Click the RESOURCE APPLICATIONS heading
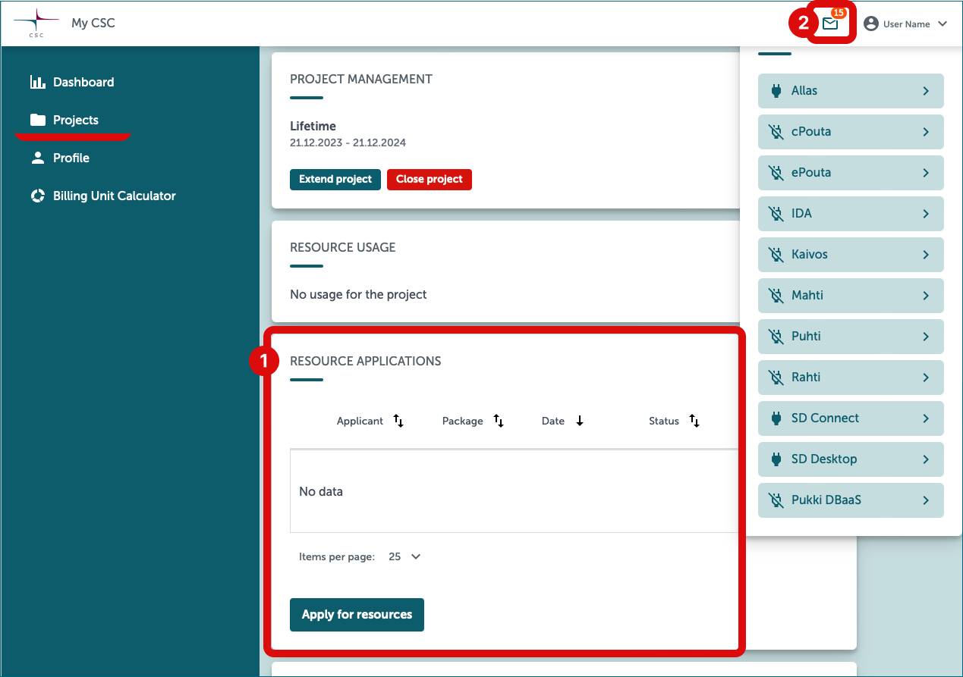Viewport: 963px width, 677px height. pyautogui.click(x=365, y=361)
